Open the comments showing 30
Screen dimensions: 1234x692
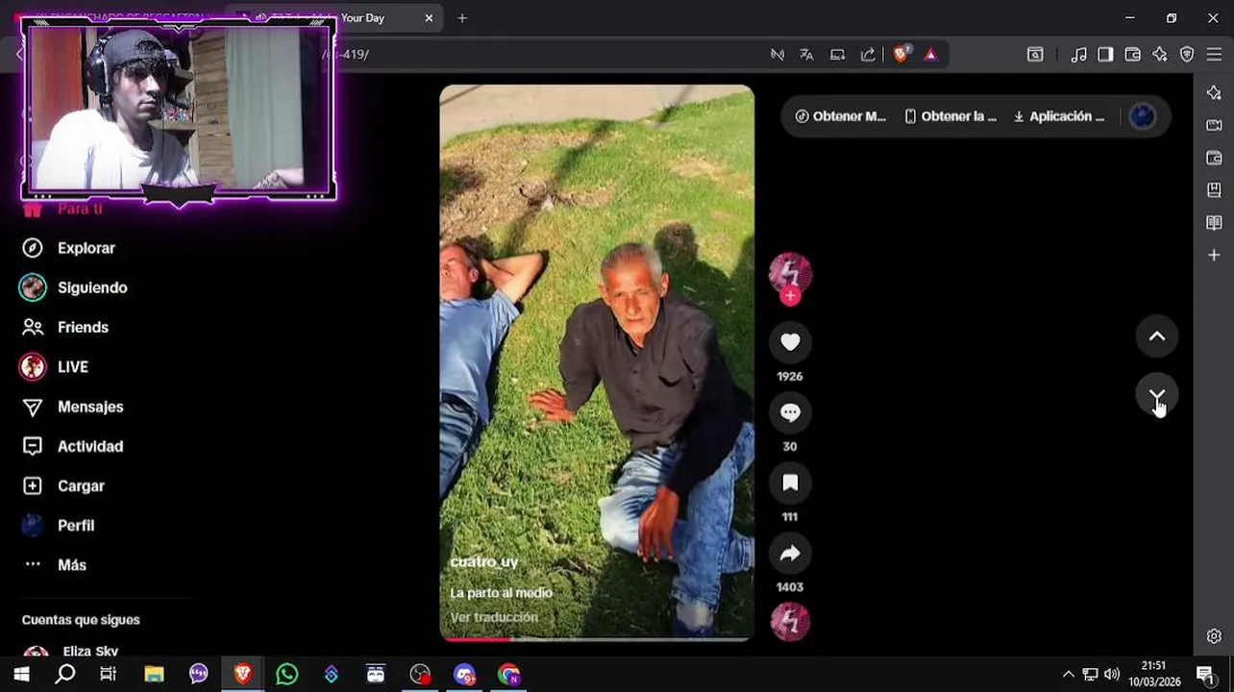(x=790, y=412)
